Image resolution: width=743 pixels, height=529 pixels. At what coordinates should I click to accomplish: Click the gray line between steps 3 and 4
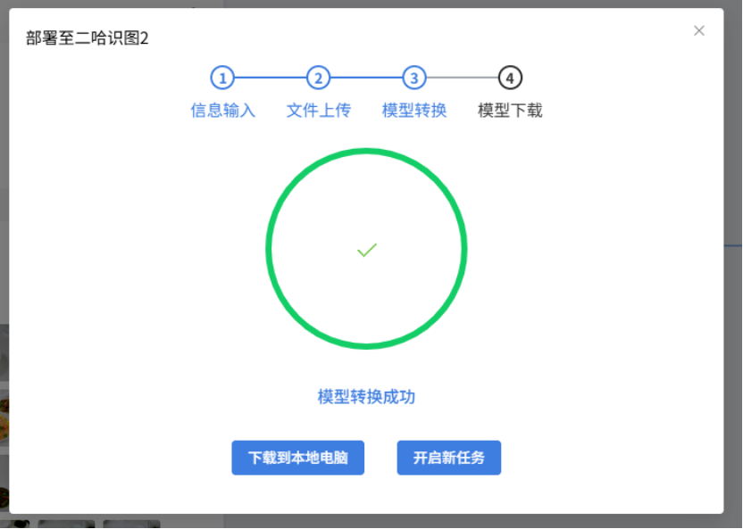[461, 79]
